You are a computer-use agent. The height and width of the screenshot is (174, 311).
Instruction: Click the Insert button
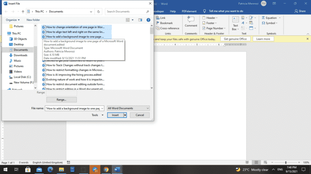click(x=115, y=115)
